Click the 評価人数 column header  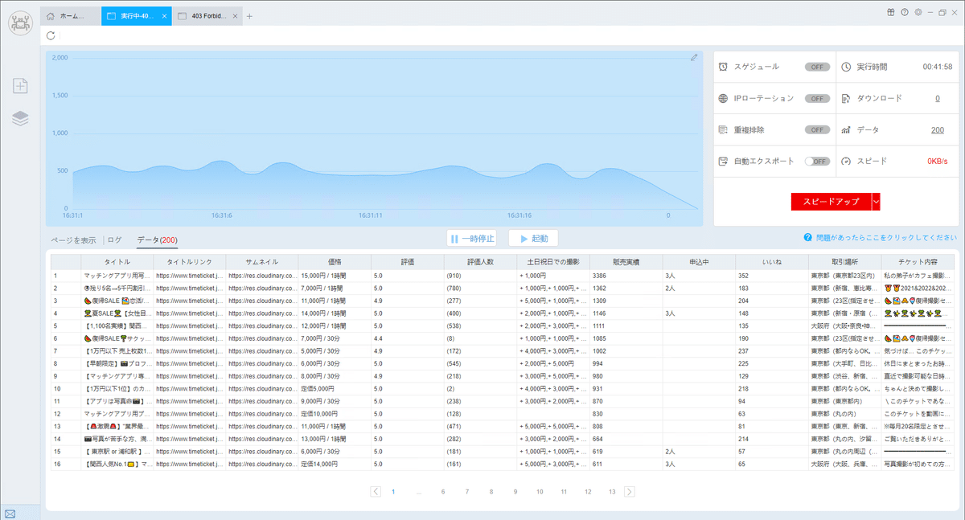click(x=480, y=262)
